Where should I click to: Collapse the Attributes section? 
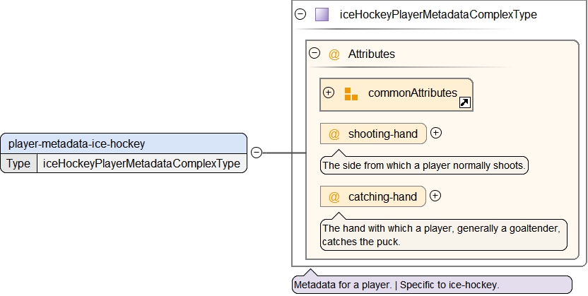pyautogui.click(x=315, y=53)
